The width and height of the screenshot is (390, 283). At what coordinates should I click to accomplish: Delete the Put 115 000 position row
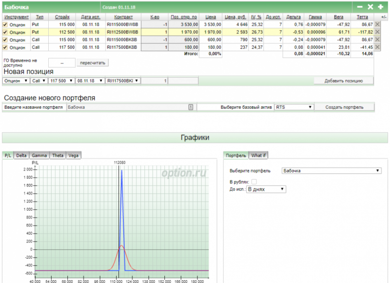coord(377,24)
